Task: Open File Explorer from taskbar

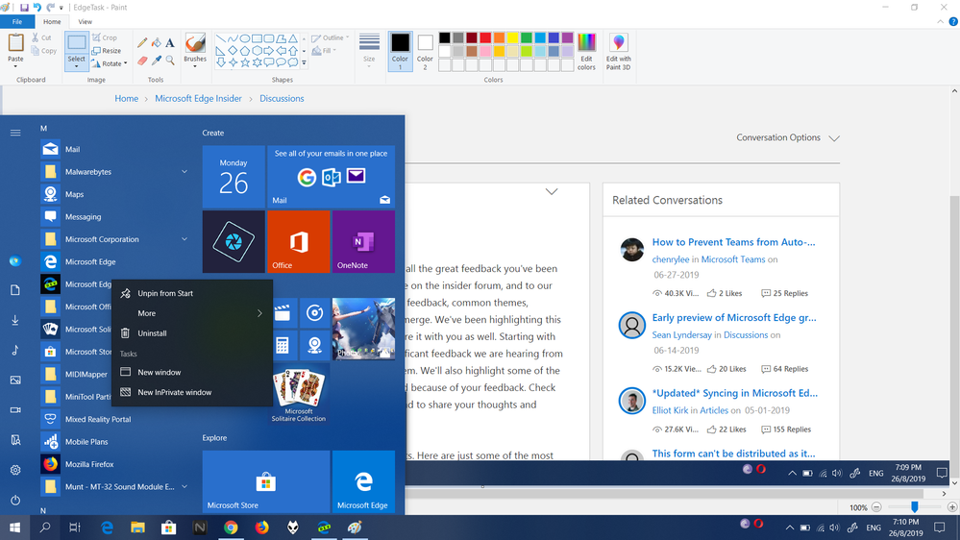Action: (137, 528)
